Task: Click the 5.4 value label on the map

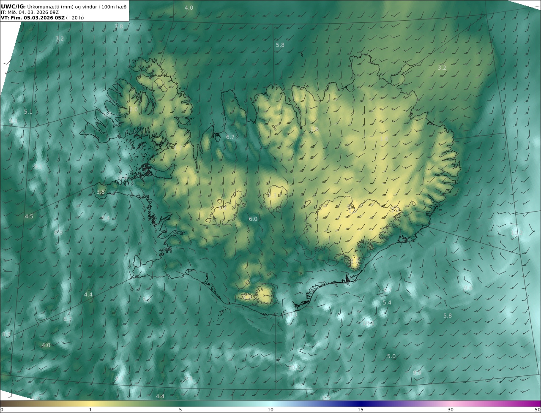Action: click(387, 302)
